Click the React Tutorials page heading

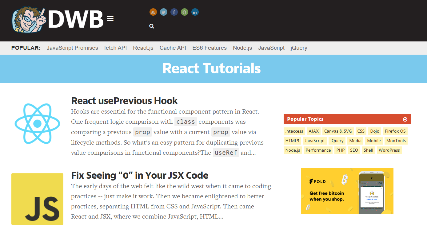point(212,68)
